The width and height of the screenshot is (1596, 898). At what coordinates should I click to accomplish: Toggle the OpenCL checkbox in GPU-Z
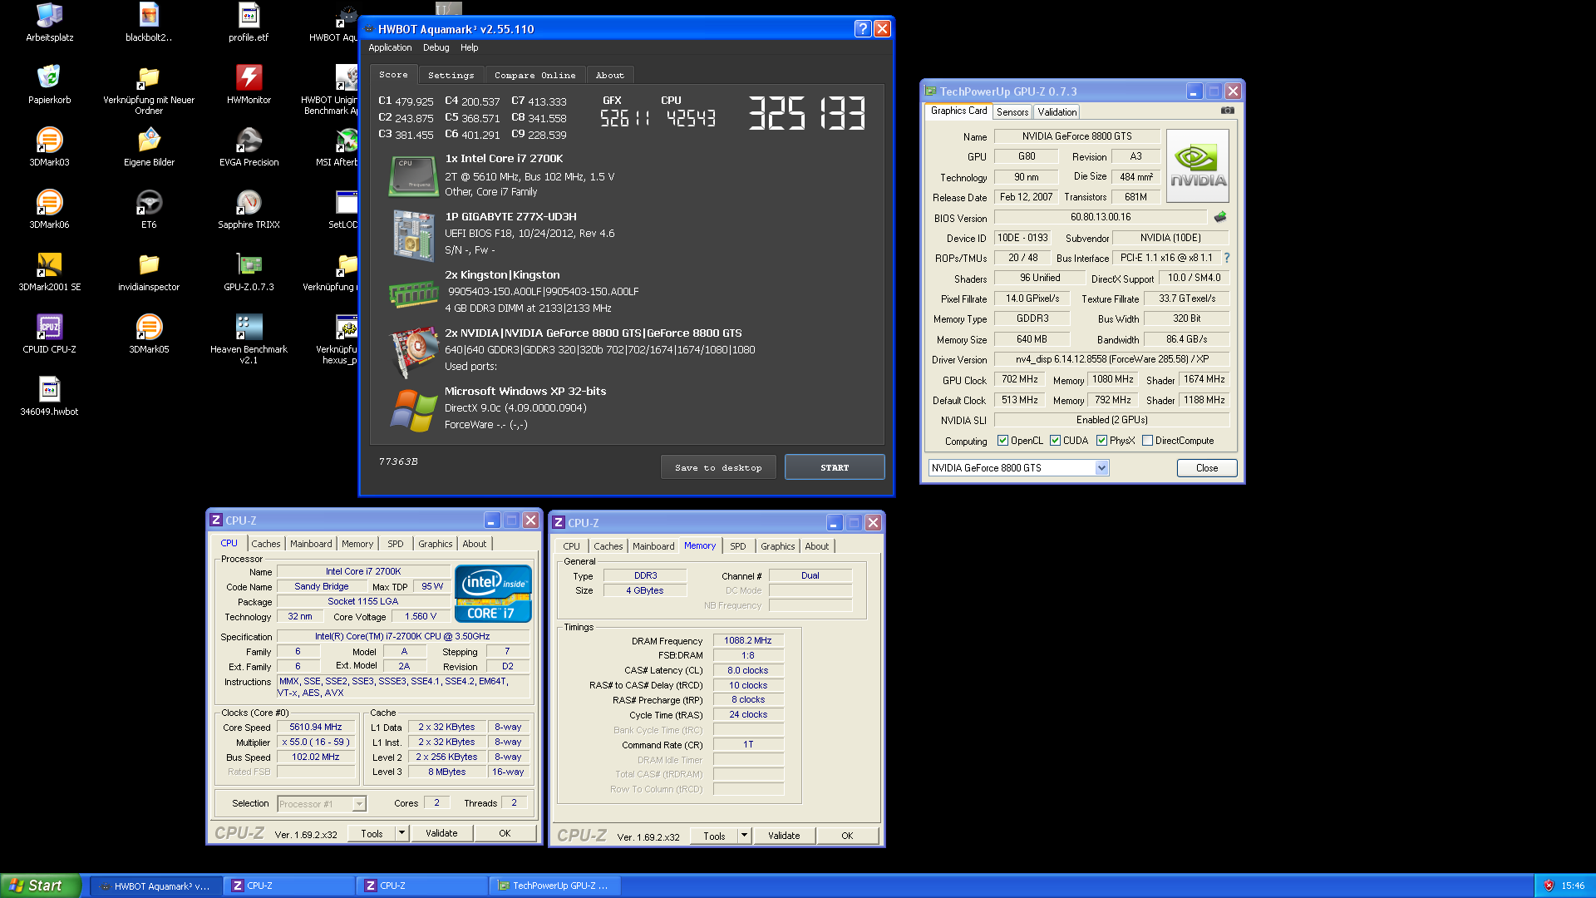click(x=1002, y=441)
